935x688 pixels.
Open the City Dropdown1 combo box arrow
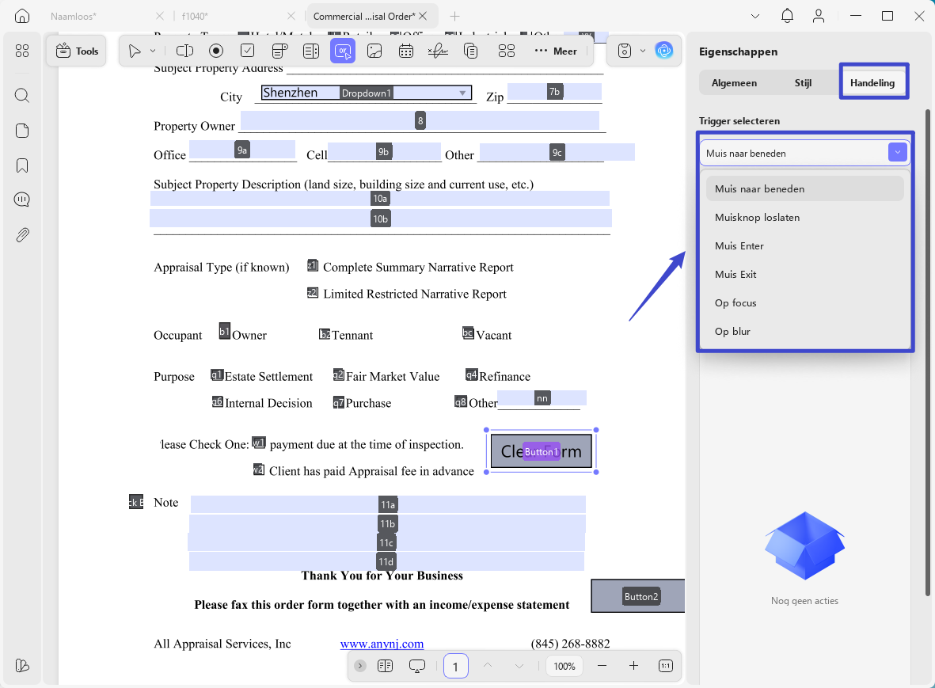[x=462, y=93]
